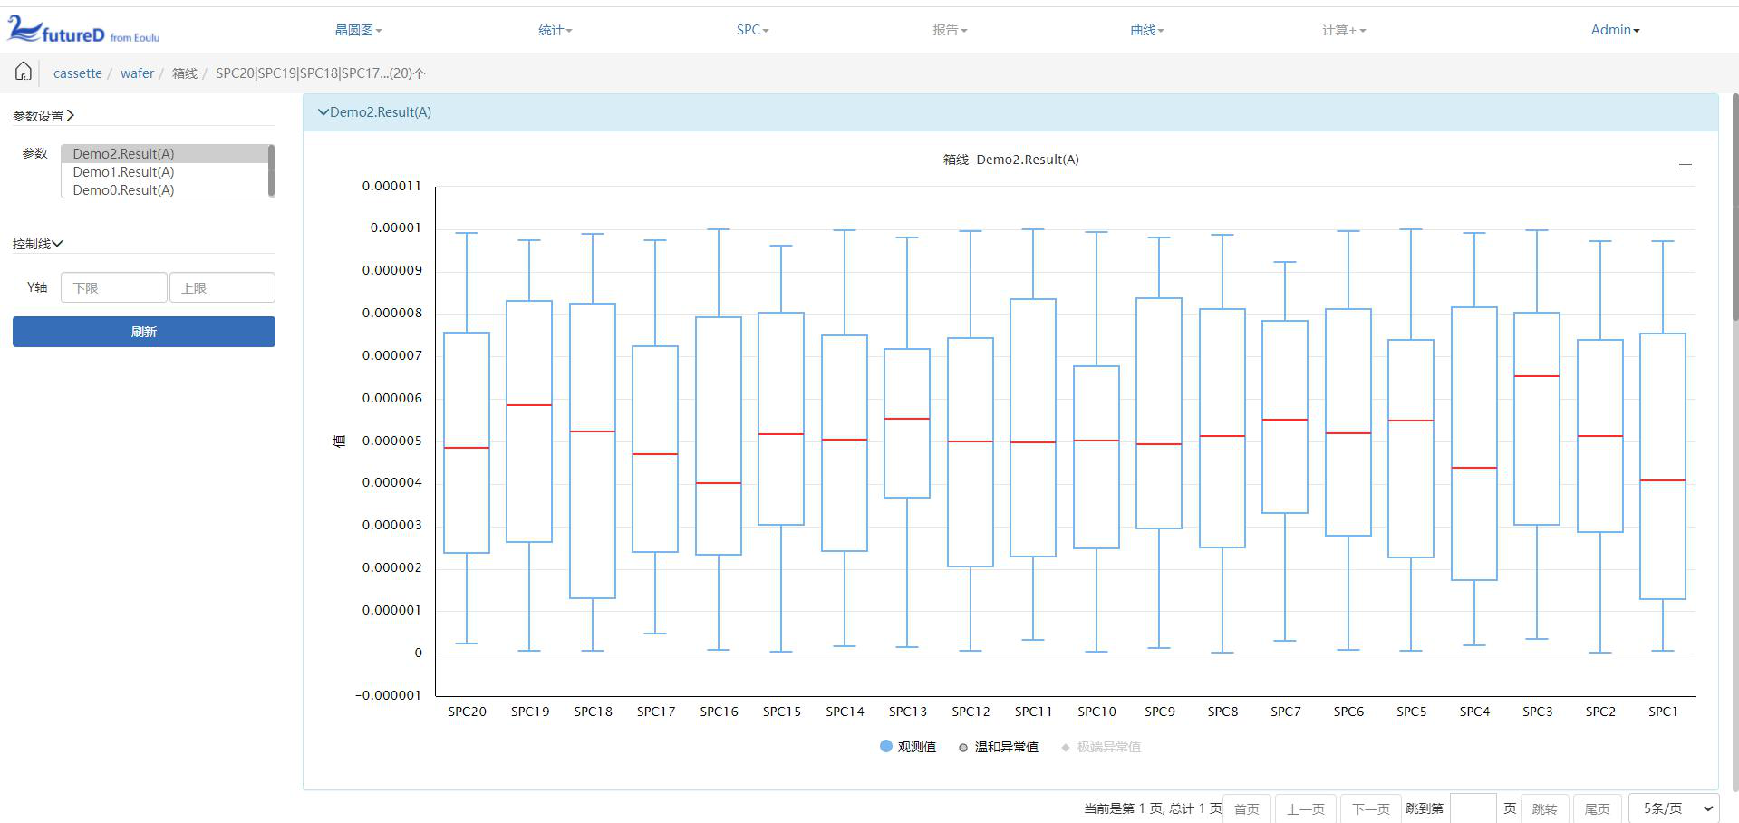
Task: Click the SPC20 box in chart
Action: point(467,442)
